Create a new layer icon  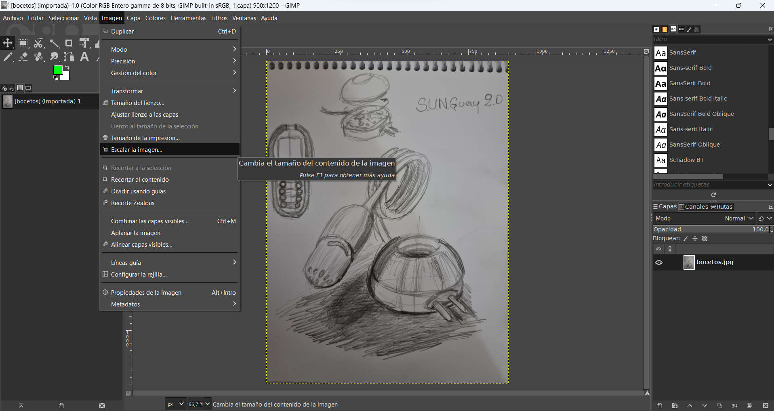pyautogui.click(x=660, y=405)
